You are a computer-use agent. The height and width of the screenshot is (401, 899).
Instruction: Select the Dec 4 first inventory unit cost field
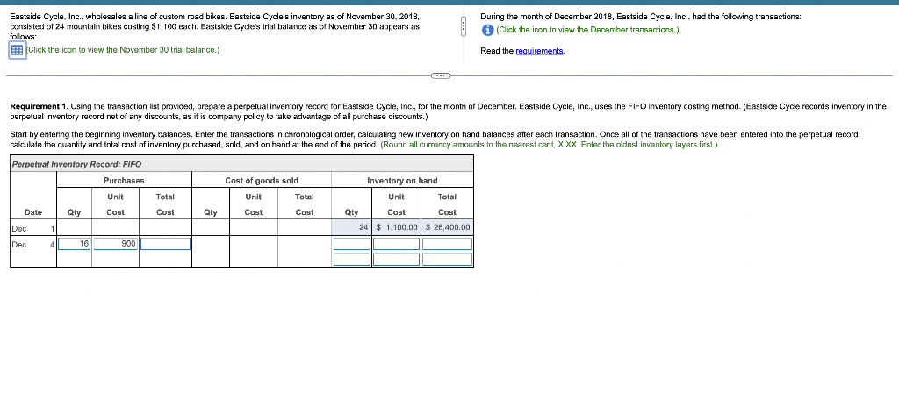click(396, 244)
